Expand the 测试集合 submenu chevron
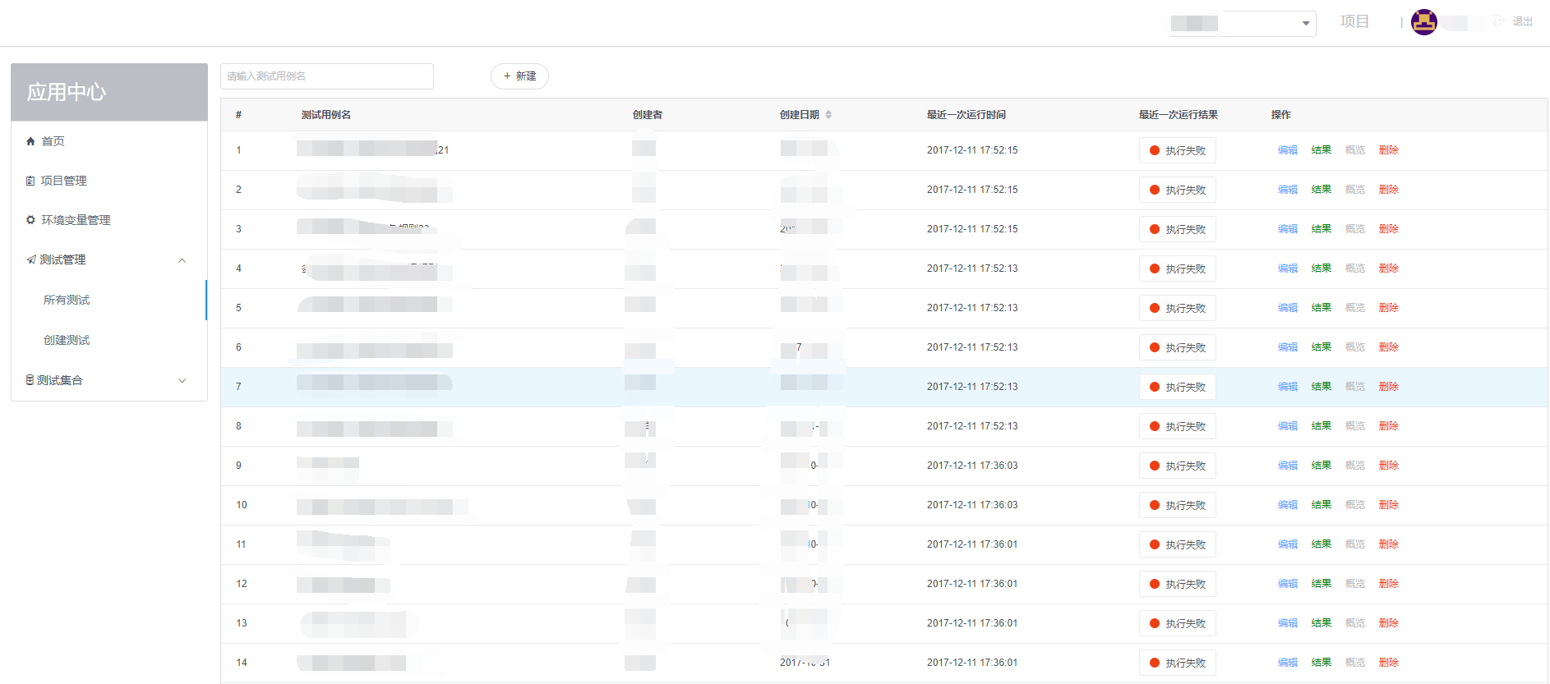Viewport: 1550px width, 684px height. pyautogui.click(x=182, y=380)
